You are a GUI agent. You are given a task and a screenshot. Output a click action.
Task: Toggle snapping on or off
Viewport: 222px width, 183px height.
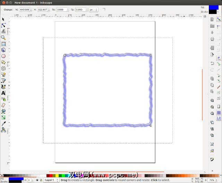(219, 19)
